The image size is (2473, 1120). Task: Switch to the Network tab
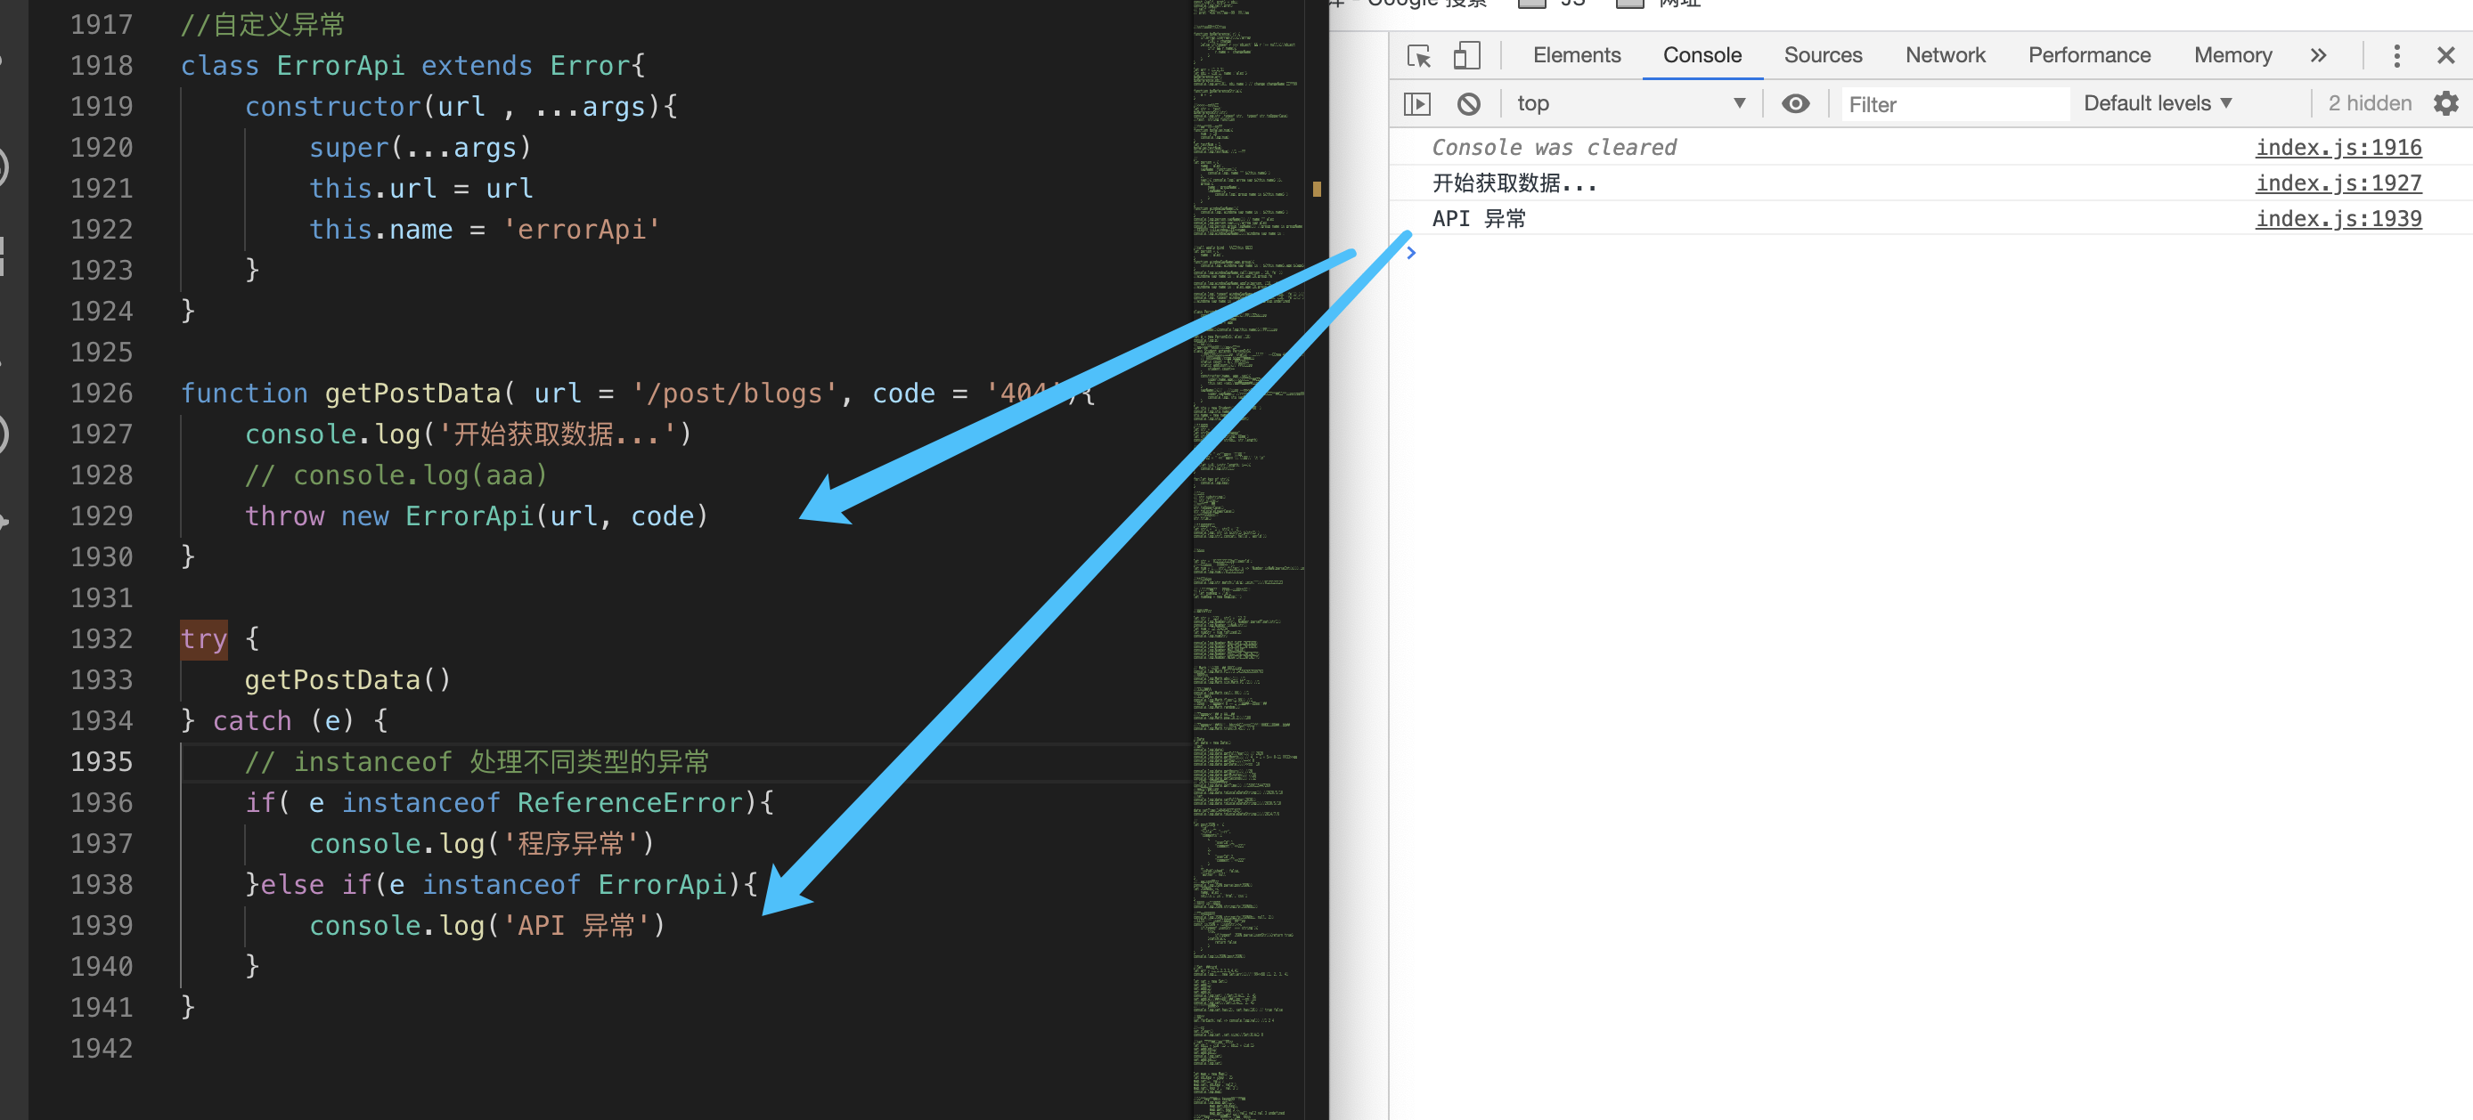[1944, 56]
